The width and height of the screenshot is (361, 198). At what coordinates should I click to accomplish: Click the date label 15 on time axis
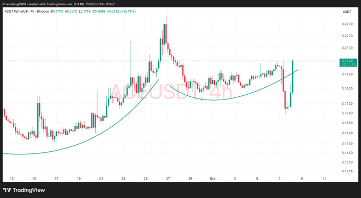coord(34,179)
